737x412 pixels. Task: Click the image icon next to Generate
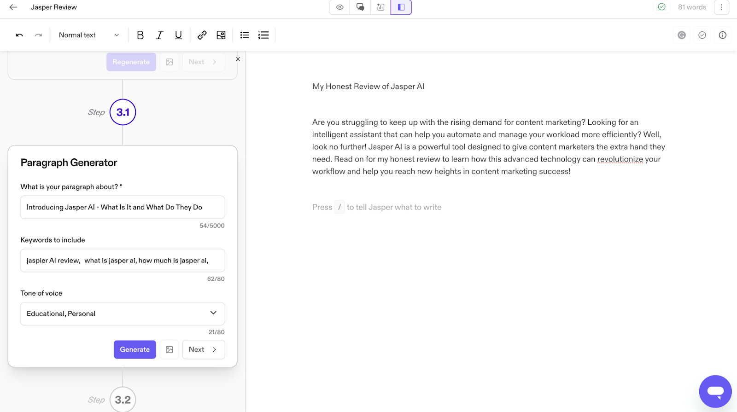point(170,349)
